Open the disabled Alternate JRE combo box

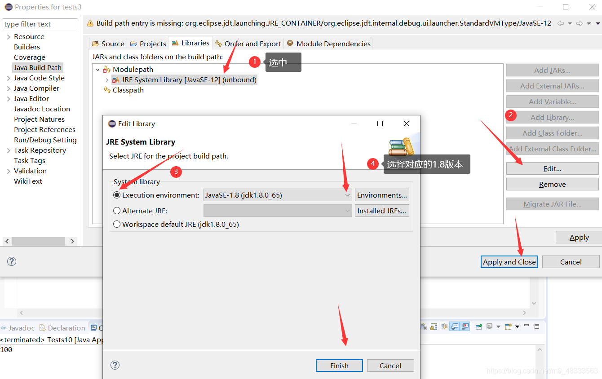tap(278, 211)
